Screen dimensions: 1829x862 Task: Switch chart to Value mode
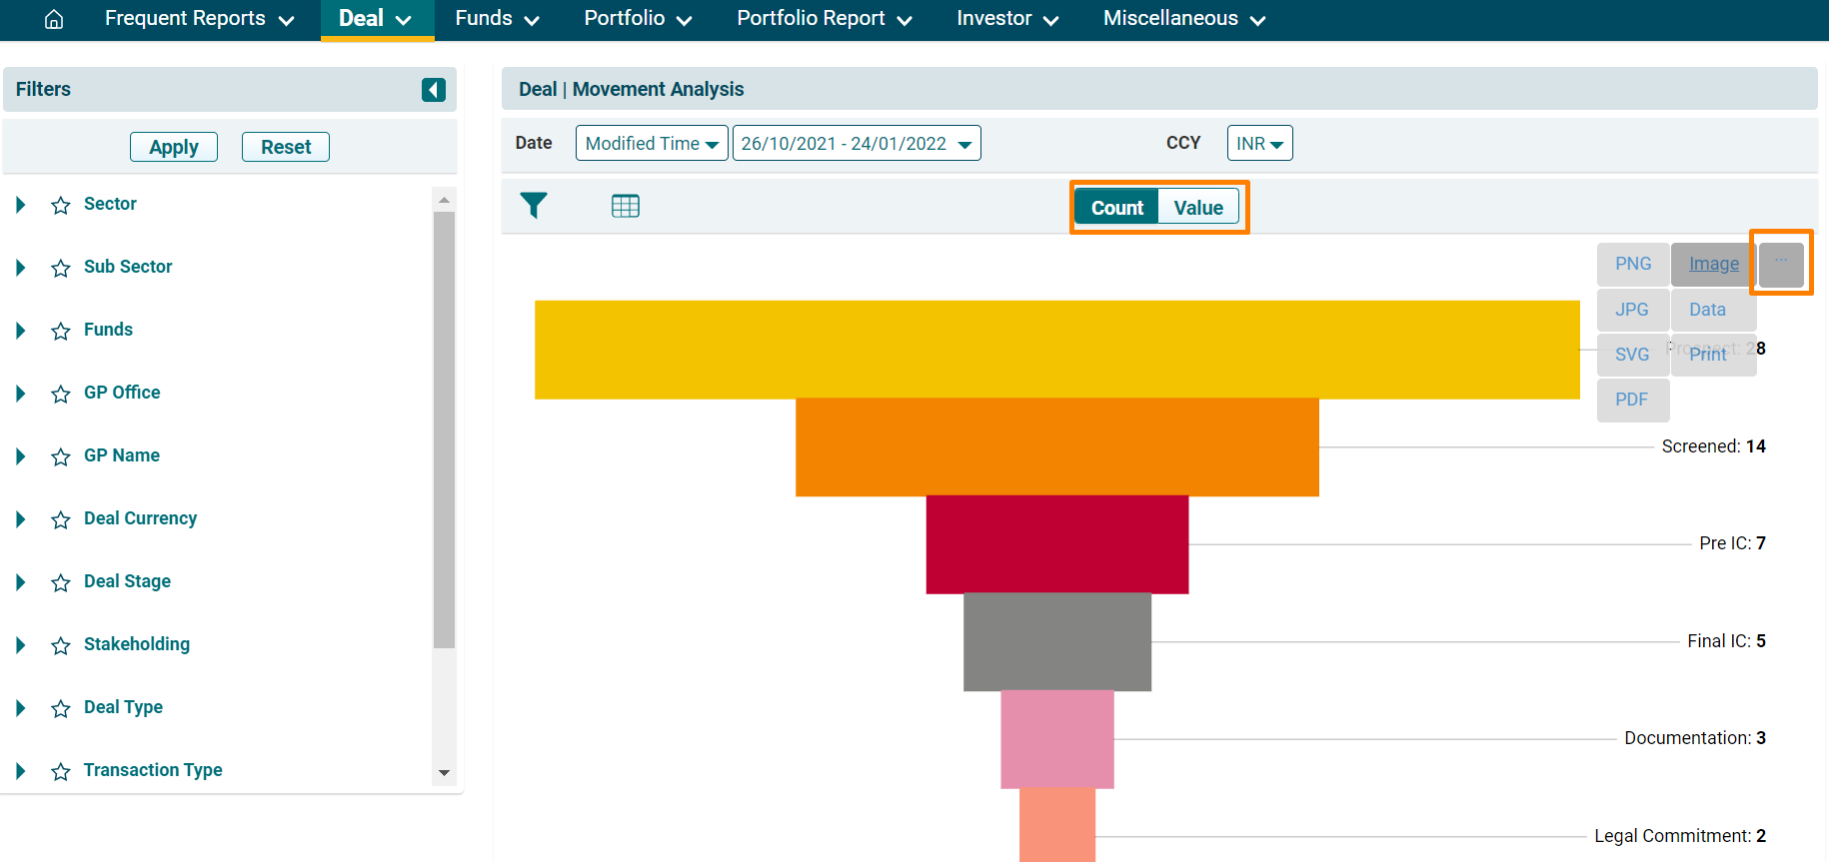[1197, 208]
